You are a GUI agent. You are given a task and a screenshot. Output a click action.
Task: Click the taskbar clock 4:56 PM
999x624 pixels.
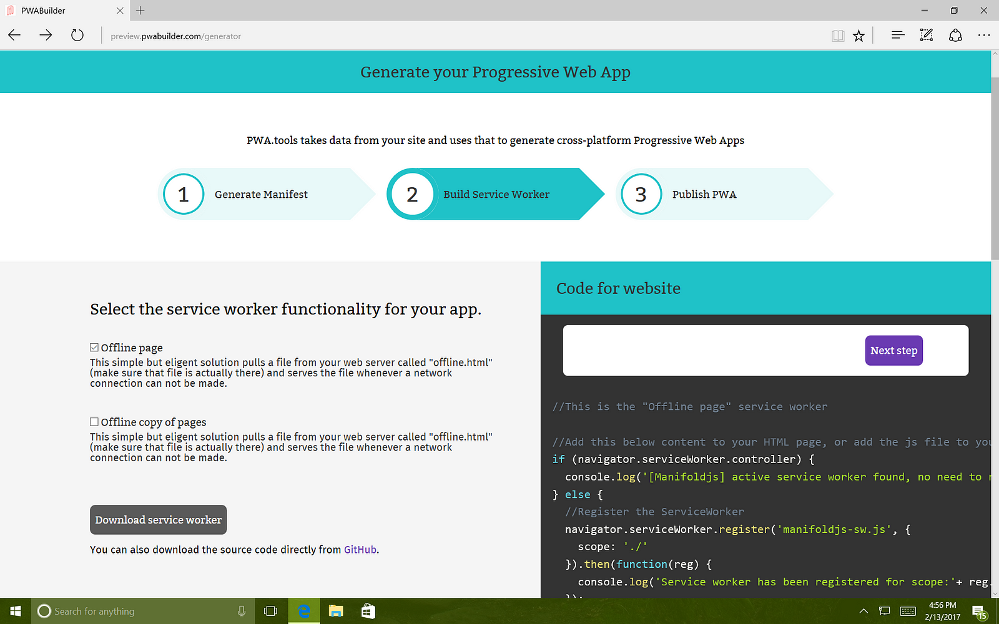point(943,611)
